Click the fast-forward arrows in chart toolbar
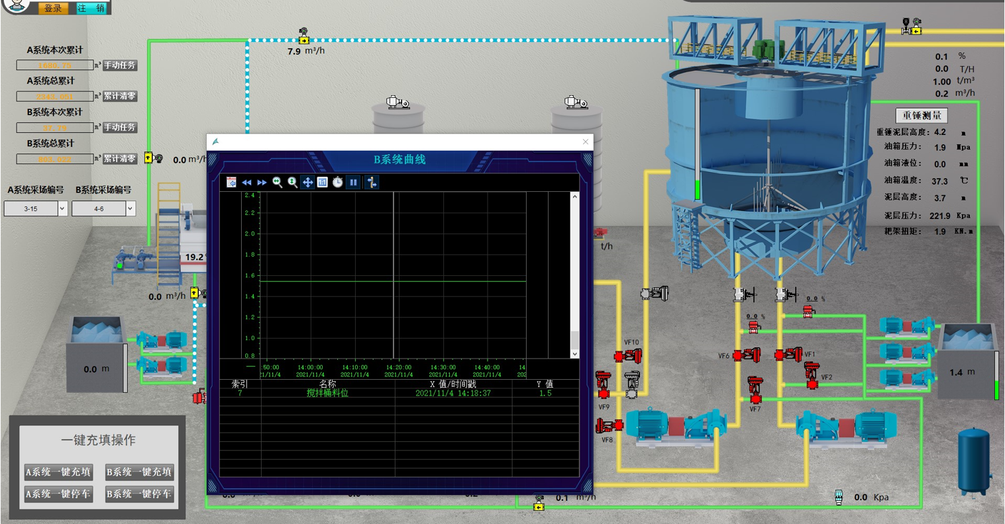 pos(262,183)
